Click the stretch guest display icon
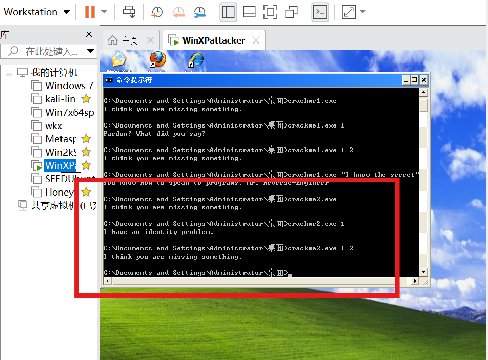This screenshot has height=360, width=488. [x=349, y=12]
